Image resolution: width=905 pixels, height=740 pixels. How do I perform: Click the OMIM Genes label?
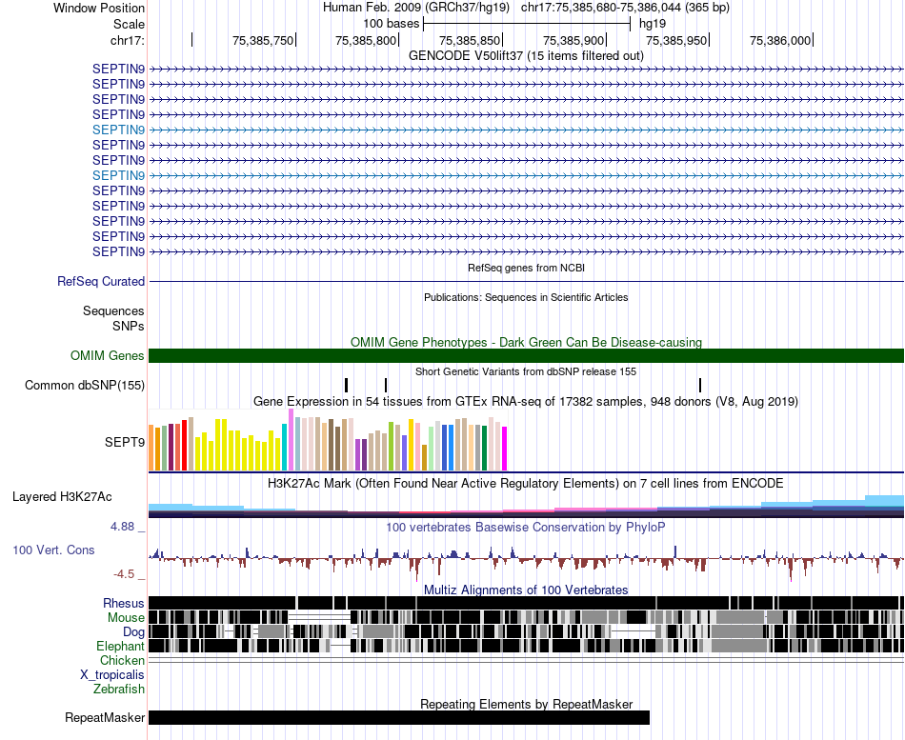click(107, 355)
